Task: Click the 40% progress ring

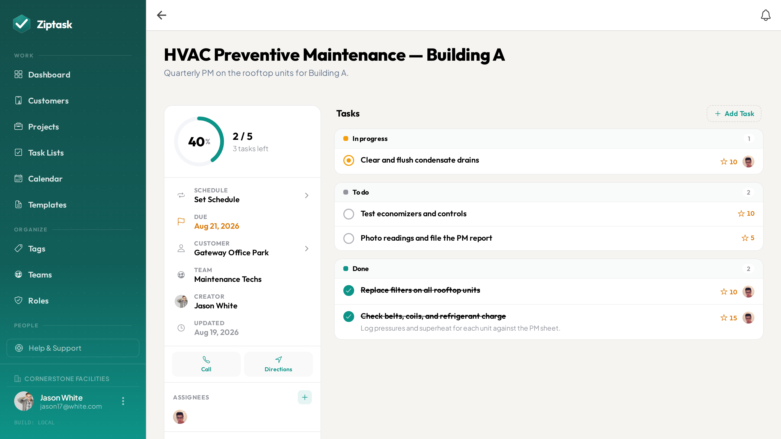Action: (x=199, y=141)
